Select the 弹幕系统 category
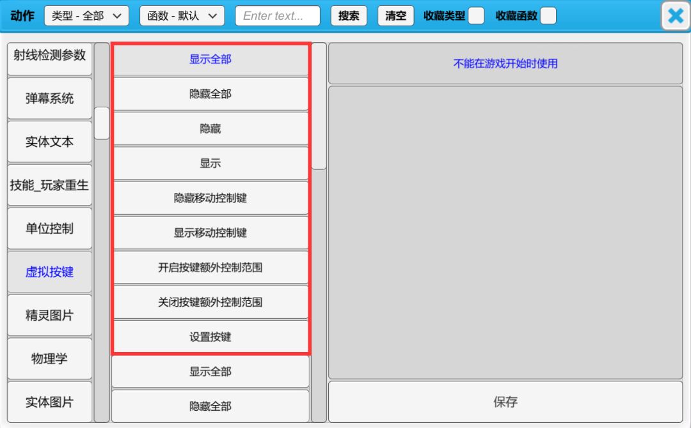691x428 pixels. coord(50,98)
